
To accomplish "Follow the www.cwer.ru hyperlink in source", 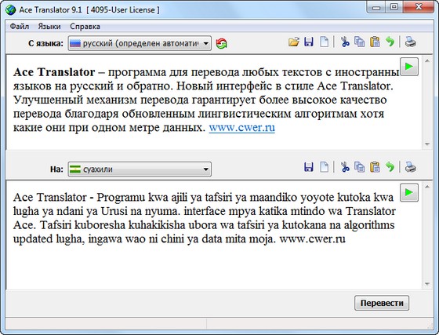I will pos(242,127).
